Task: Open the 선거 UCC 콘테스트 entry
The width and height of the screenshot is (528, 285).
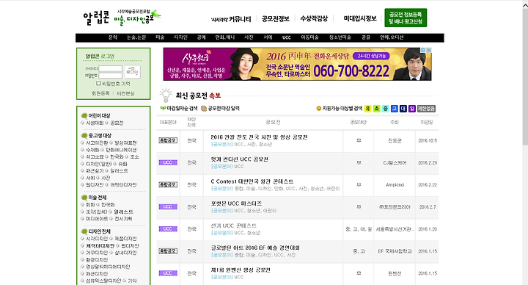Action: tap(233, 226)
